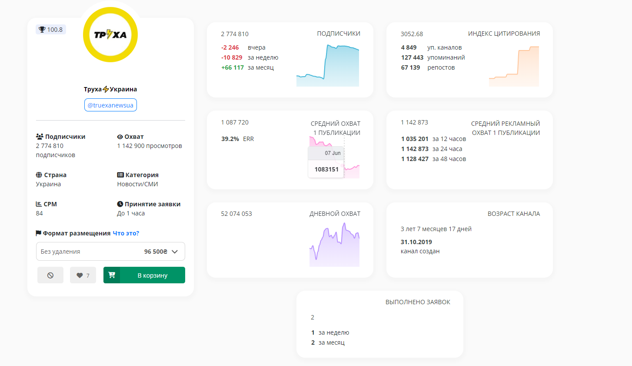This screenshot has width=632, height=366.
Task: Click the ПОДПИСЧИКИ card heading
Action: coord(339,34)
